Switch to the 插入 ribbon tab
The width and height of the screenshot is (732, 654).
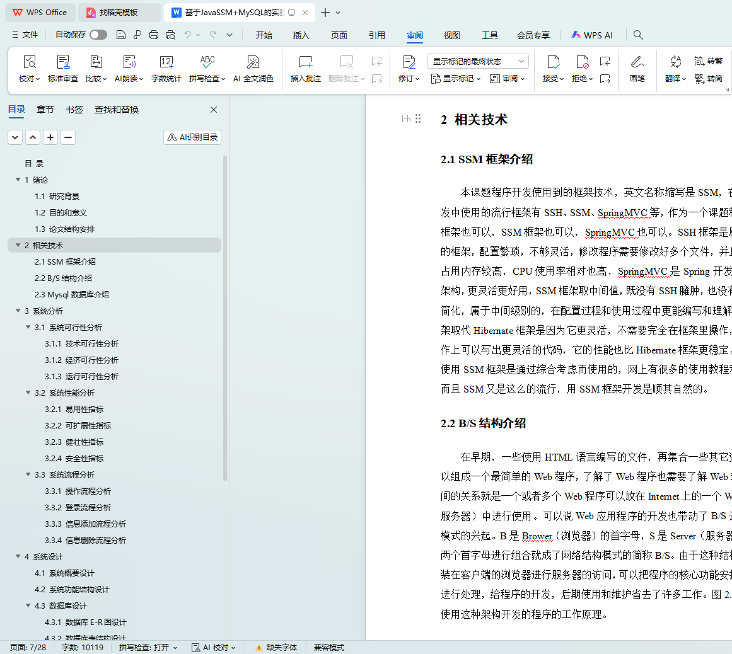pyautogui.click(x=301, y=35)
